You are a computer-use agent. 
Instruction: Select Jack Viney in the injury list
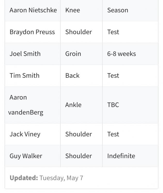click(x=25, y=134)
